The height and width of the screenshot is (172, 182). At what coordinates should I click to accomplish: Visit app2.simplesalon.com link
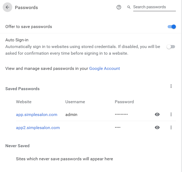pyautogui.click(x=38, y=128)
